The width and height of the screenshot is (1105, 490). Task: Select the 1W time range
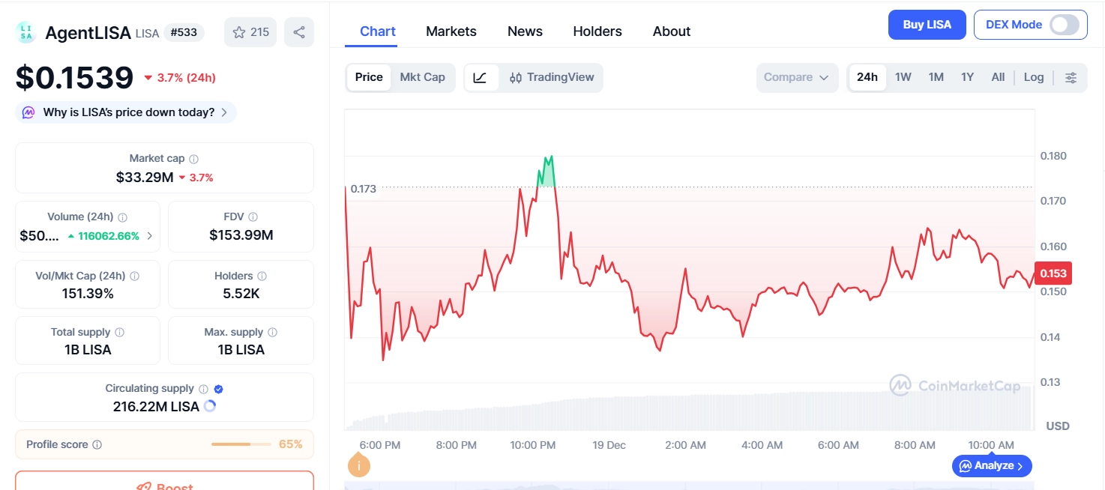903,77
